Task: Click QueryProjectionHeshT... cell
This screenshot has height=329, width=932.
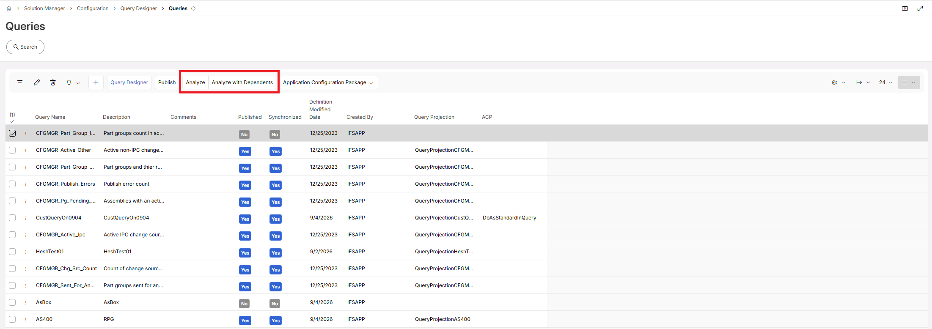Action: tap(444, 252)
